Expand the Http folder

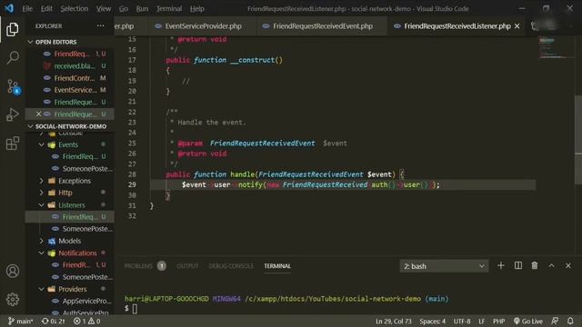pyautogui.click(x=41, y=193)
